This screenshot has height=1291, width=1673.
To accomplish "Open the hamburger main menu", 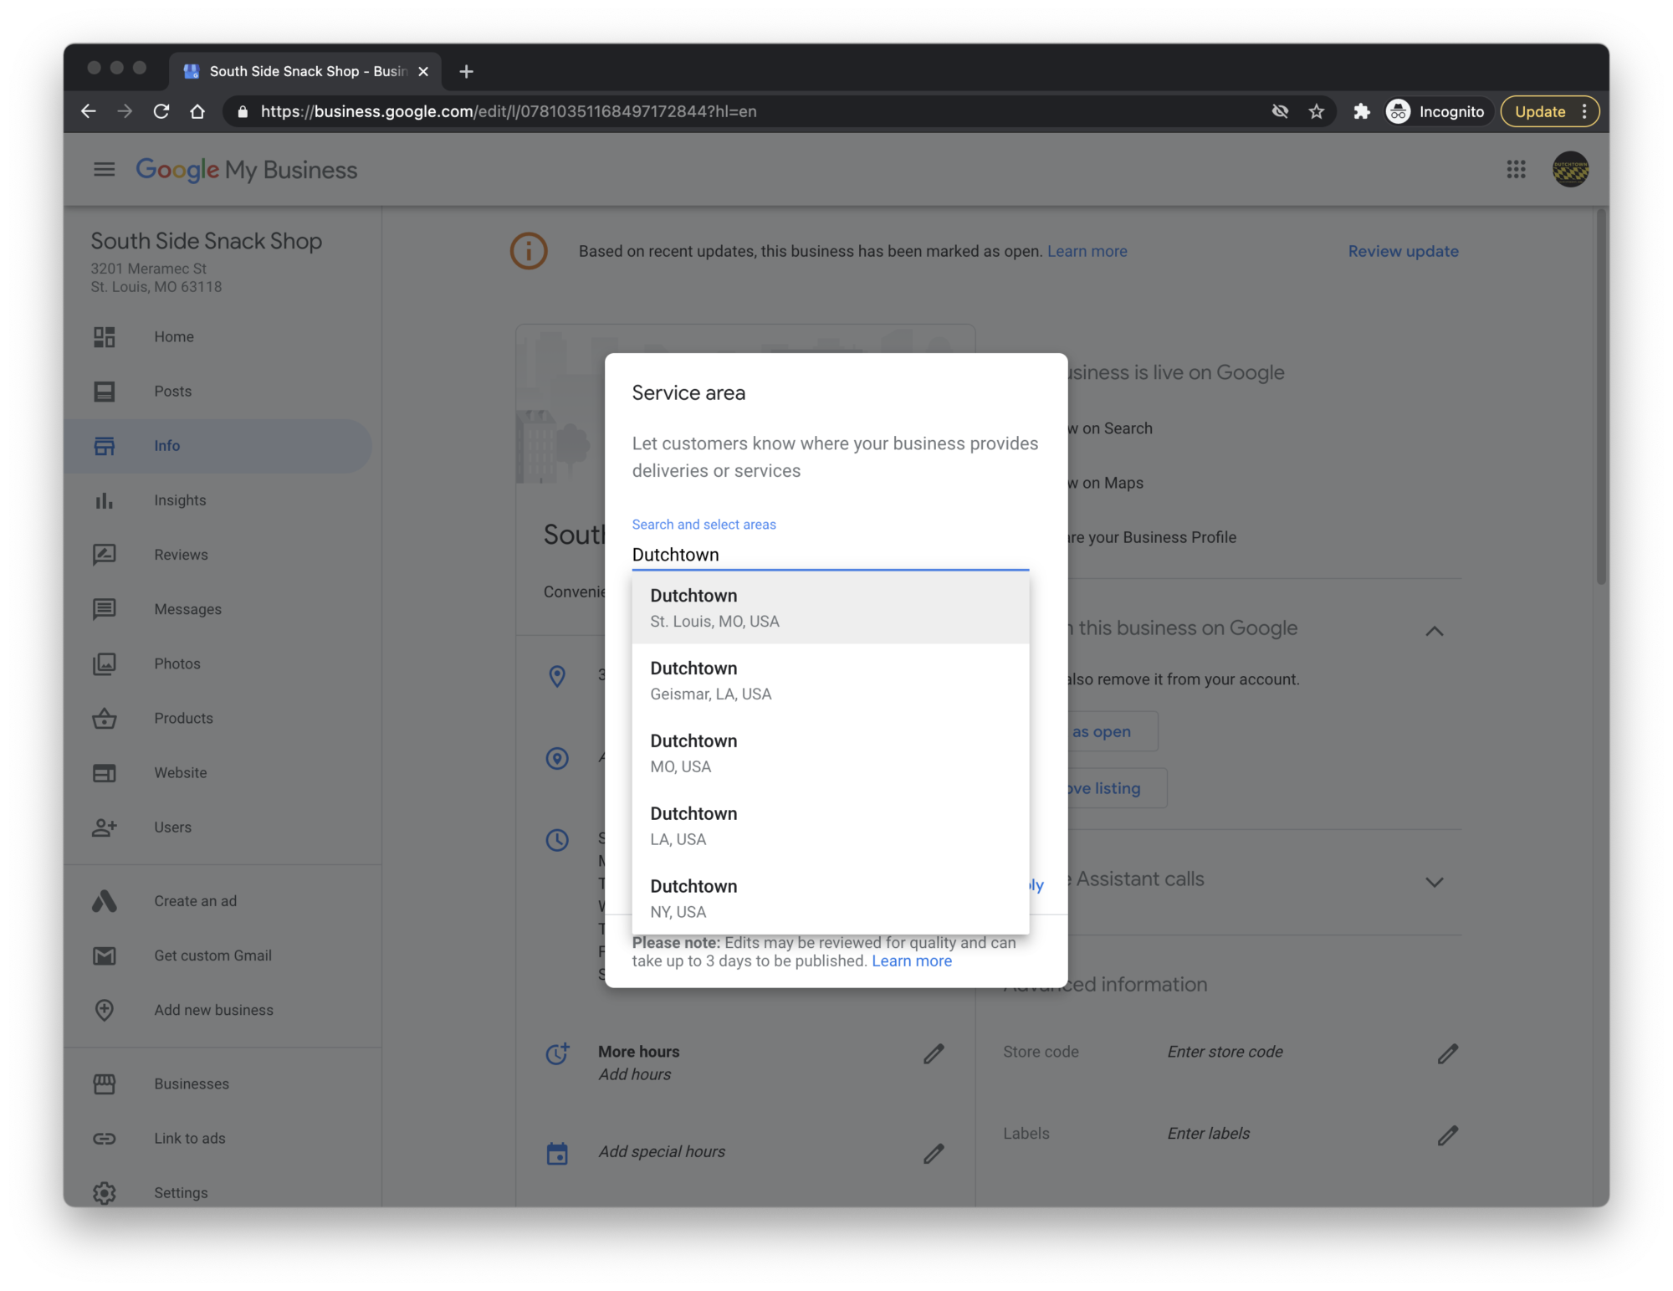I will coord(104,170).
